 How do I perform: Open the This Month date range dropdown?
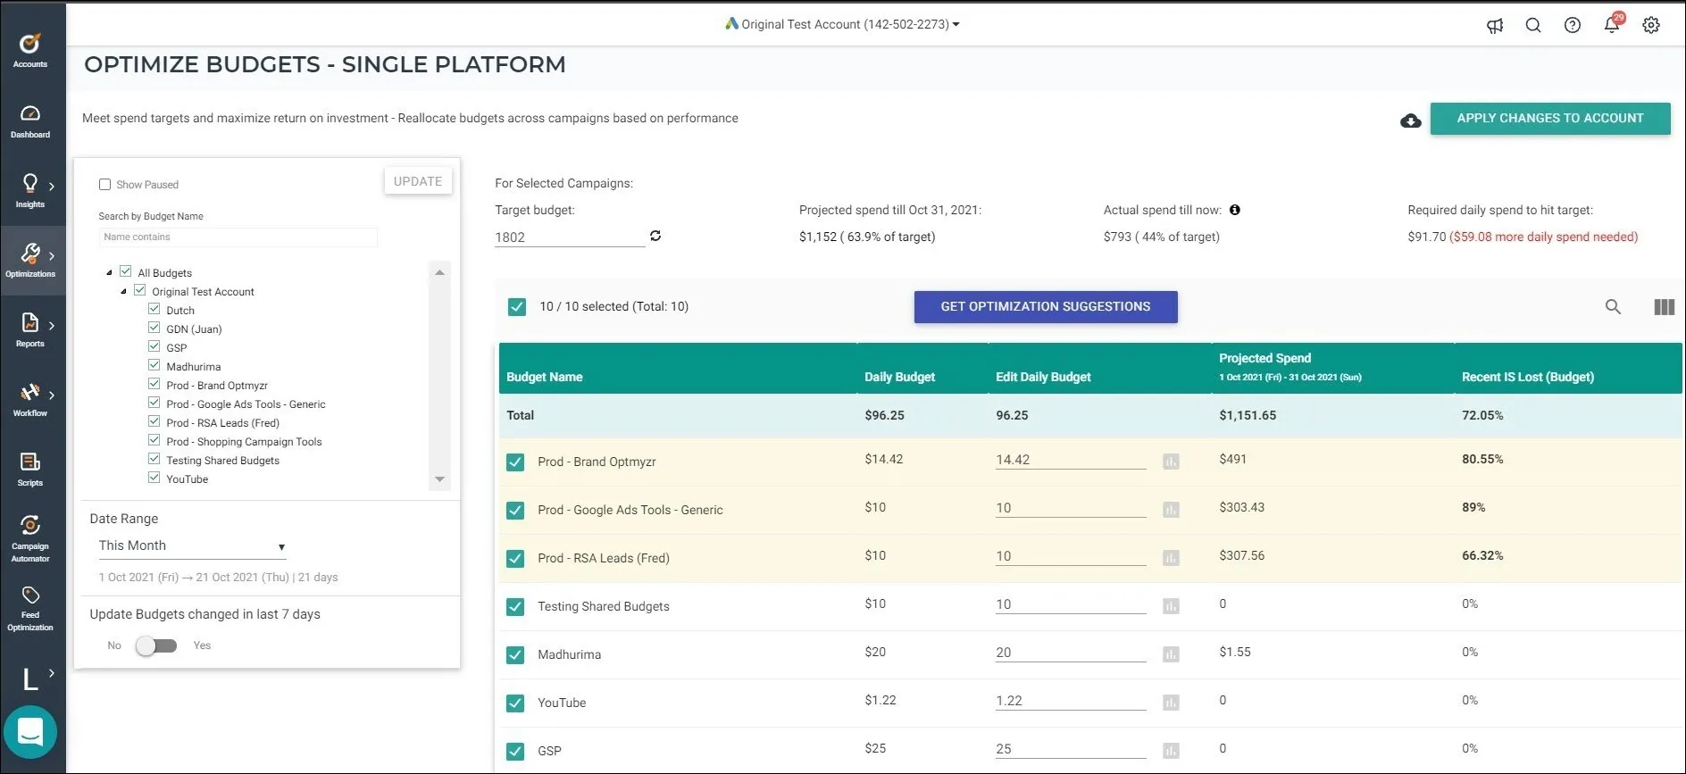tap(192, 545)
